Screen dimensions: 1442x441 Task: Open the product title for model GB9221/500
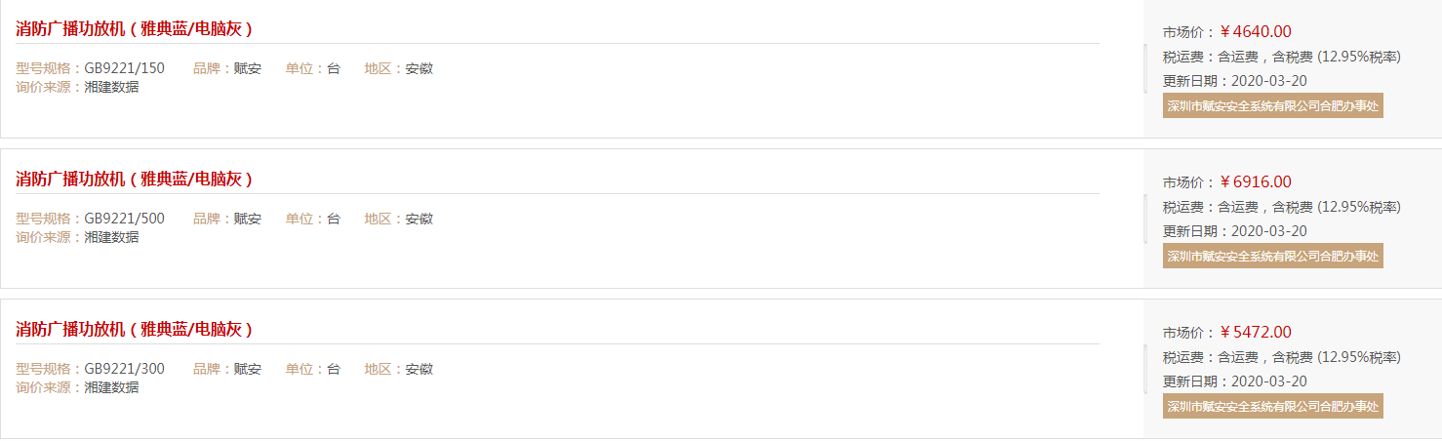coord(135,179)
